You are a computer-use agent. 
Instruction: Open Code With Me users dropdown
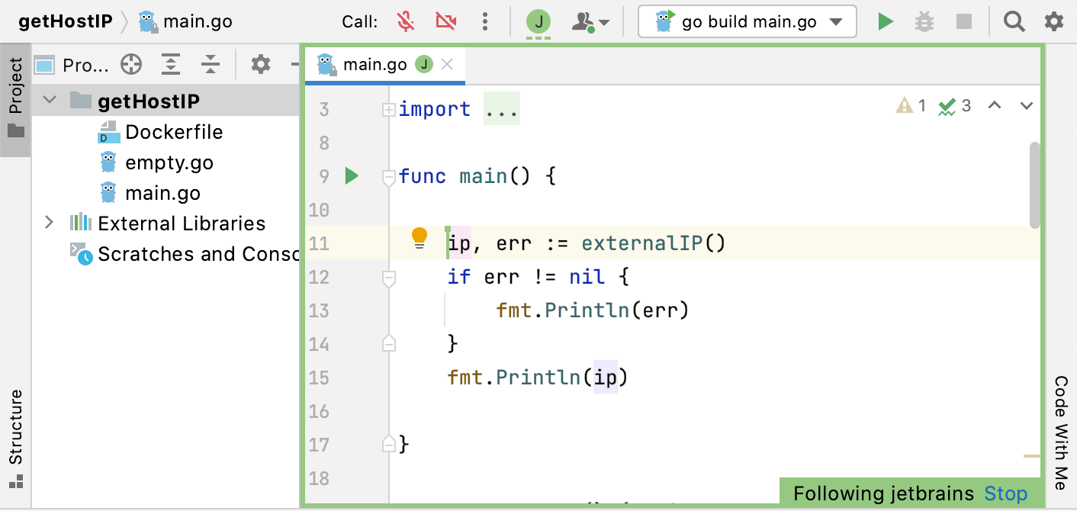(x=590, y=22)
